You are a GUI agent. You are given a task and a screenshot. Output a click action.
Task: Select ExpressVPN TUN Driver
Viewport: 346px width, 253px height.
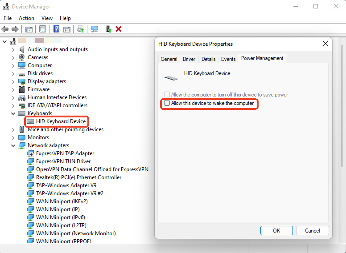tap(63, 161)
